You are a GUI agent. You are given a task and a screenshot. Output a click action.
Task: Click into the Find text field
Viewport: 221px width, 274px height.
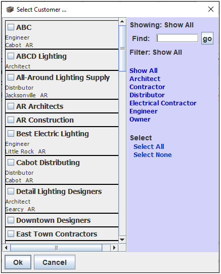[178, 38]
